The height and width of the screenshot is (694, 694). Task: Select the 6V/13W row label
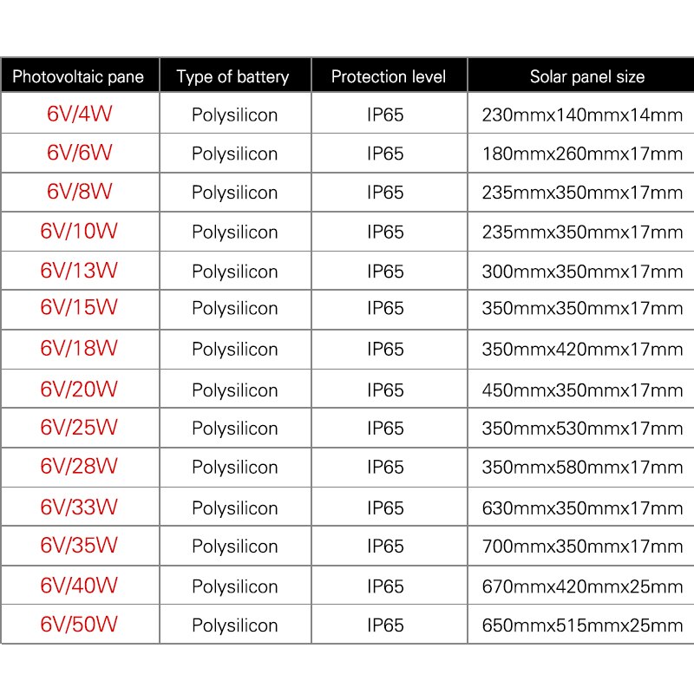79,271
